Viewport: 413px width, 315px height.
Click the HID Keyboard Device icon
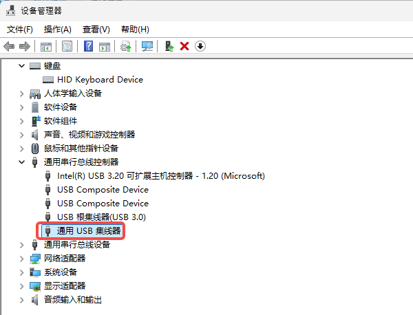(x=48, y=80)
